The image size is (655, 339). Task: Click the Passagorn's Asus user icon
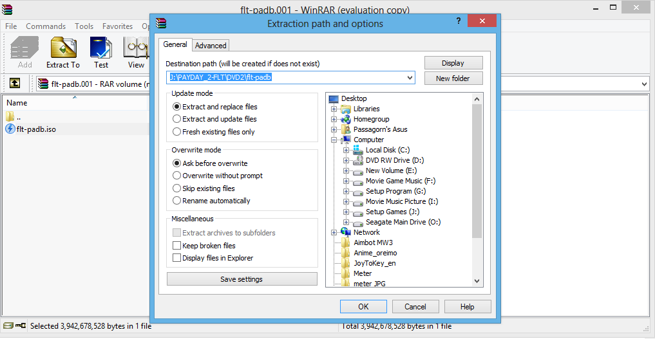point(345,129)
